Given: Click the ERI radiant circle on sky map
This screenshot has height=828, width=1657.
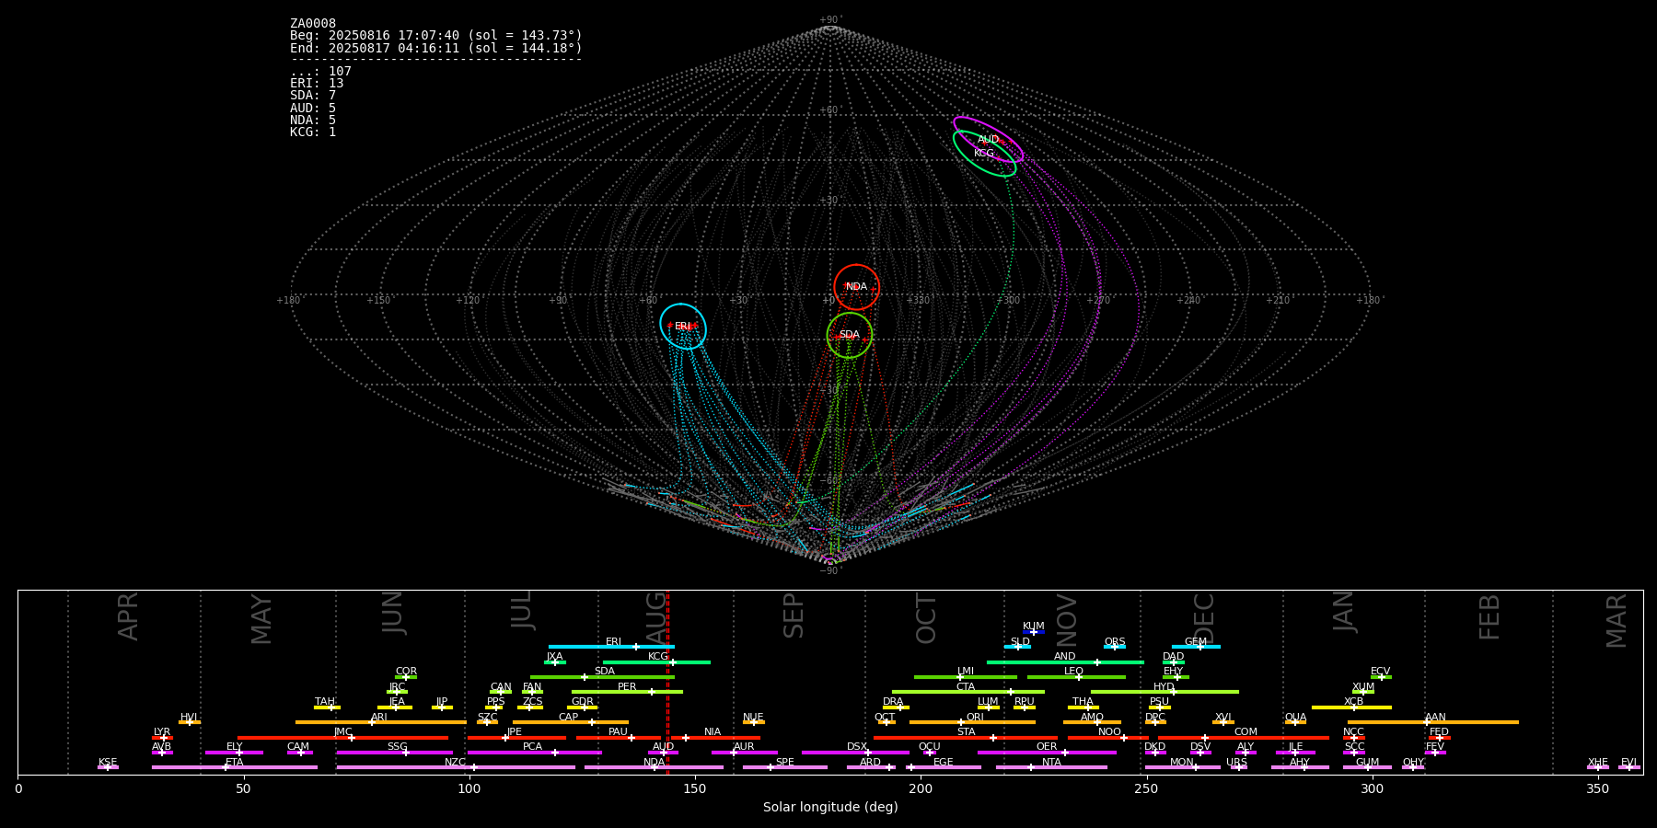Looking at the screenshot, I should pyautogui.click(x=683, y=327).
